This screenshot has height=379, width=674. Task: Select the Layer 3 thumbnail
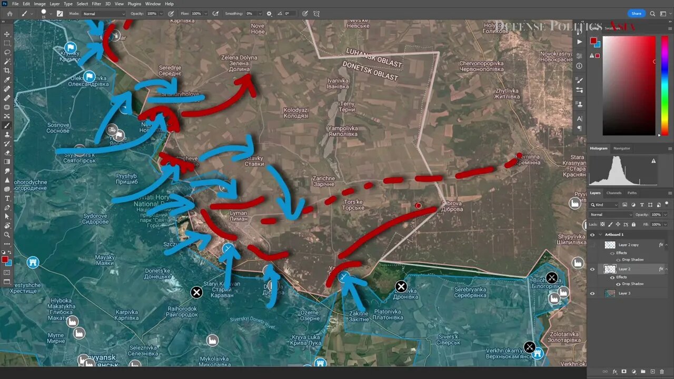pos(610,293)
